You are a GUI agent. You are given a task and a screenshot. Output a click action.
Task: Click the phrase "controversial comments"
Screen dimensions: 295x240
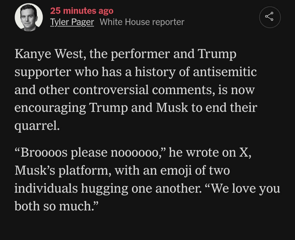pos(143,90)
